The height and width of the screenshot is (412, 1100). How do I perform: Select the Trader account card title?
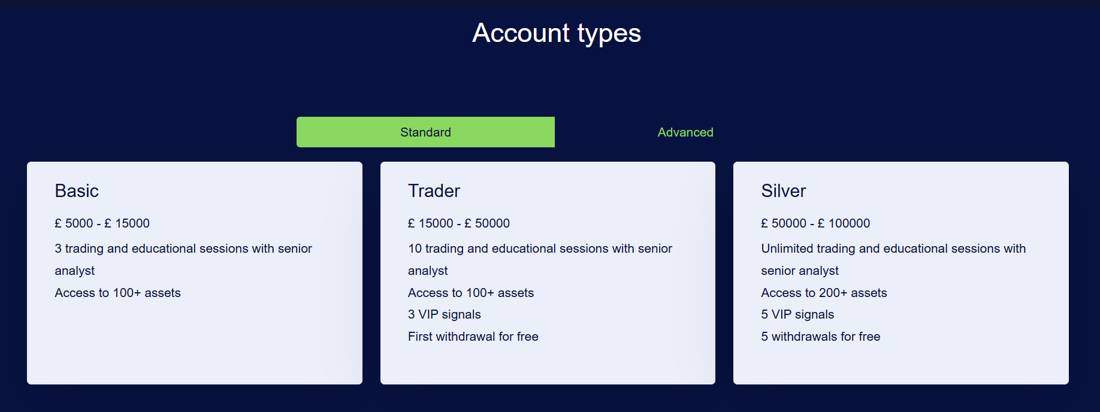434,190
